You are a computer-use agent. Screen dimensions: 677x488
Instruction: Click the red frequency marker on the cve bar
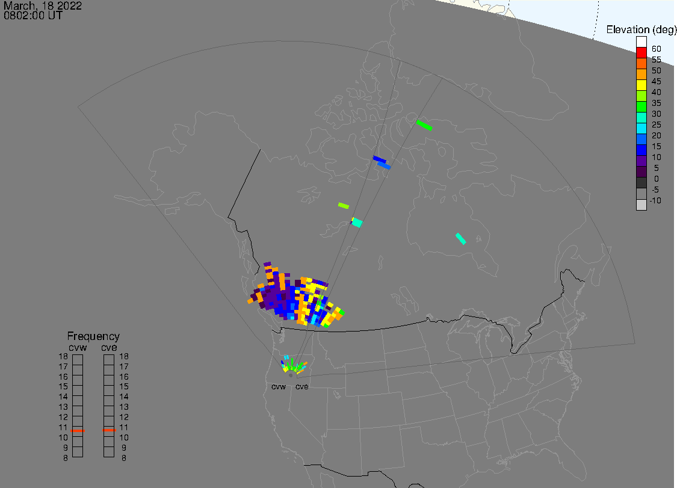coord(110,430)
